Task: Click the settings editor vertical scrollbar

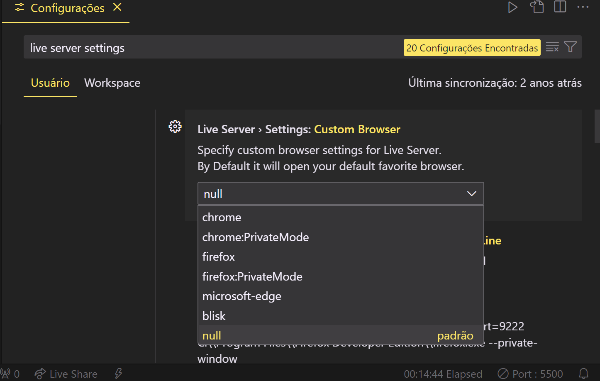Action: pyautogui.click(x=597, y=126)
